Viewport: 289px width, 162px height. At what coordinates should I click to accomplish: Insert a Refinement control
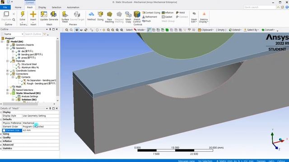point(149,17)
